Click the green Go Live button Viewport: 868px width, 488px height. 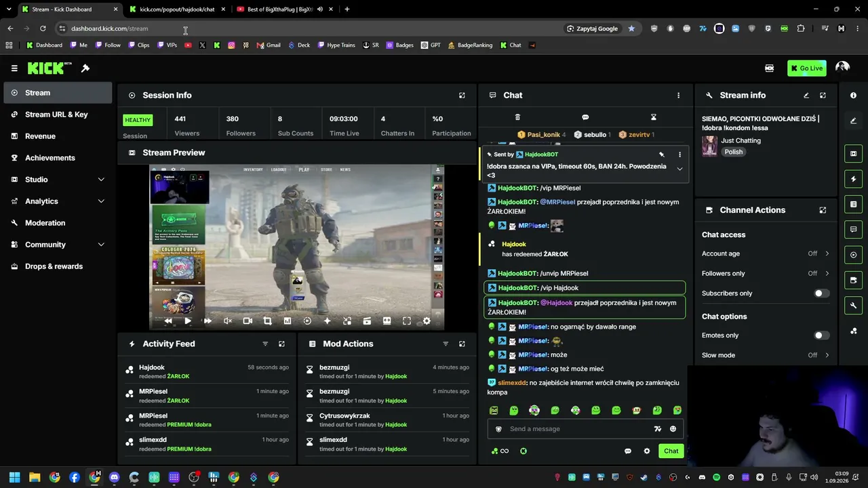click(807, 68)
